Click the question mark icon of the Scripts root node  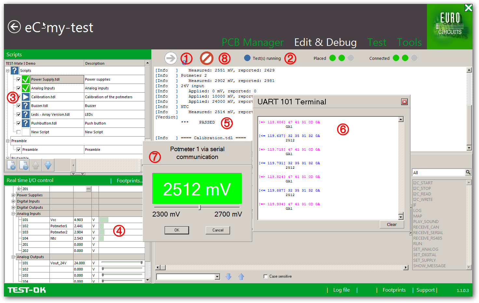15,71
